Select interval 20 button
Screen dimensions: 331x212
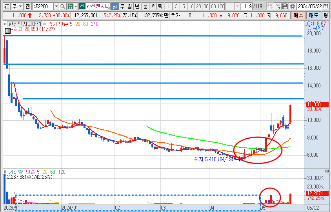point(198,6)
